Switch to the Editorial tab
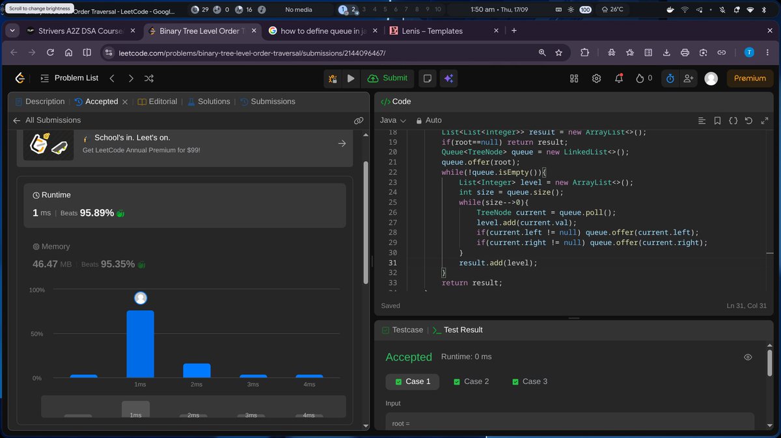The image size is (781, 438). (x=158, y=101)
